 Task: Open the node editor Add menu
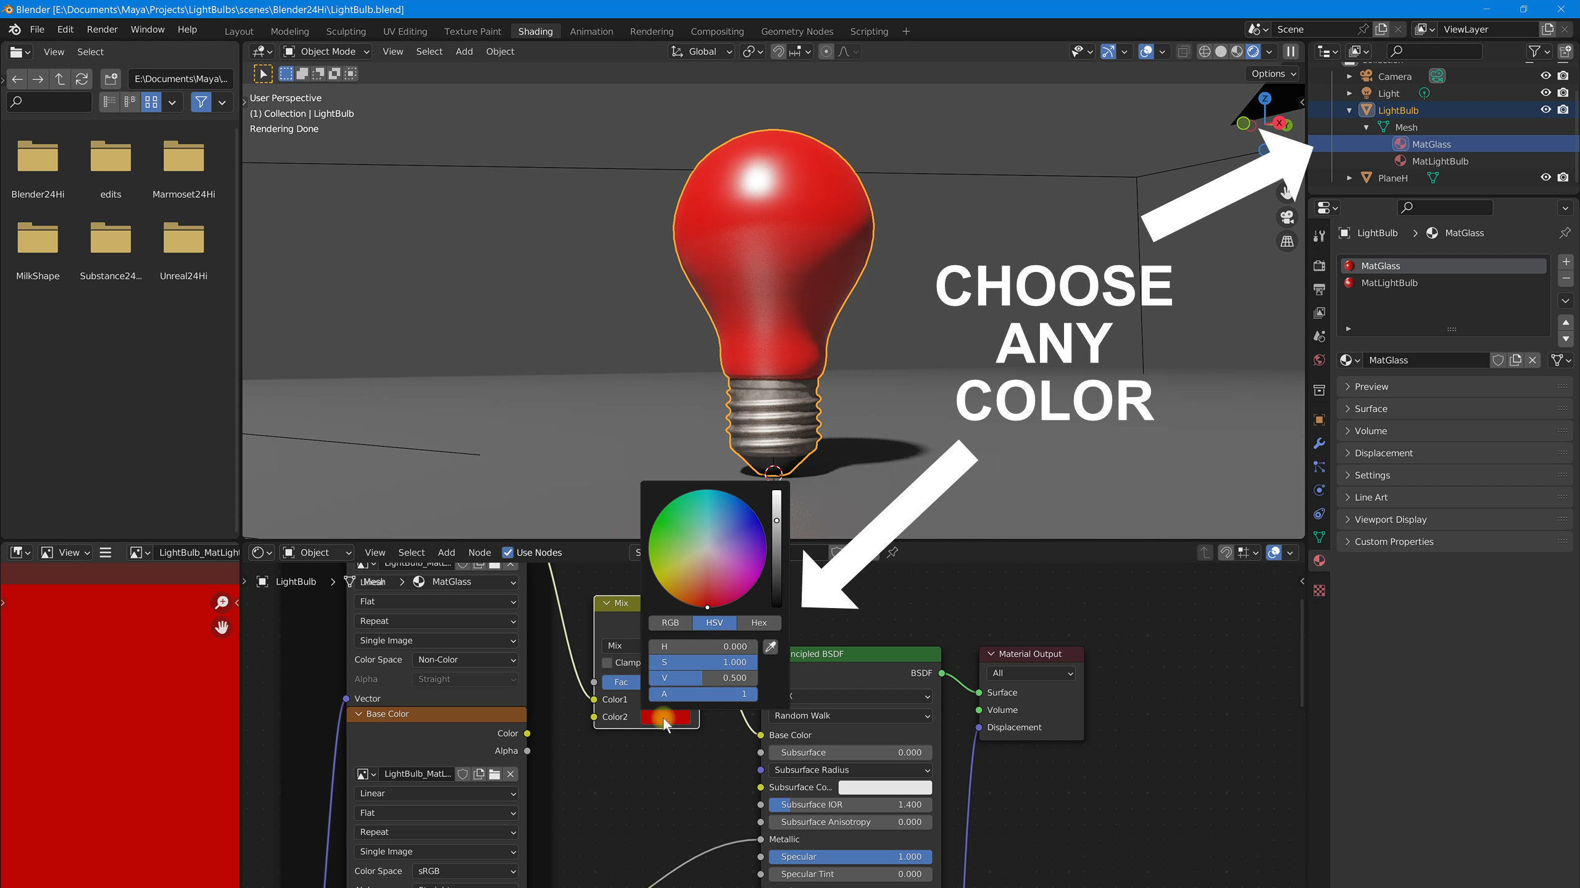point(446,553)
